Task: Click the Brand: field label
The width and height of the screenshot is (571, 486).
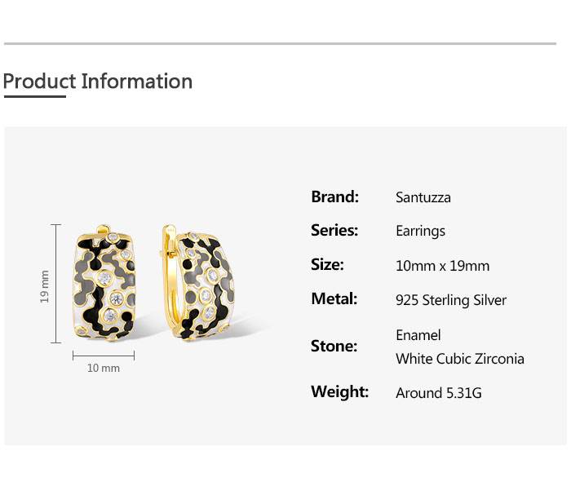Action: pyautogui.click(x=334, y=197)
